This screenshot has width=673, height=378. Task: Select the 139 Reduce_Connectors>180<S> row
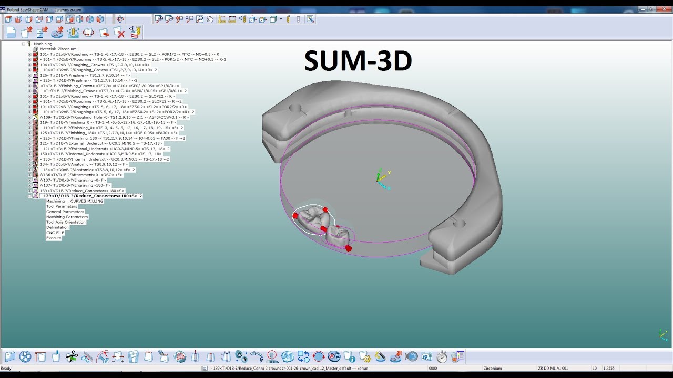pyautogui.click(x=83, y=191)
